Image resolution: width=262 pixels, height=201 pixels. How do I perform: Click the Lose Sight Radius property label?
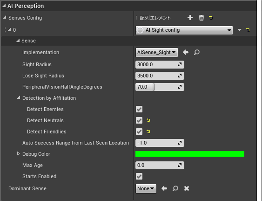pyautogui.click(x=43, y=76)
